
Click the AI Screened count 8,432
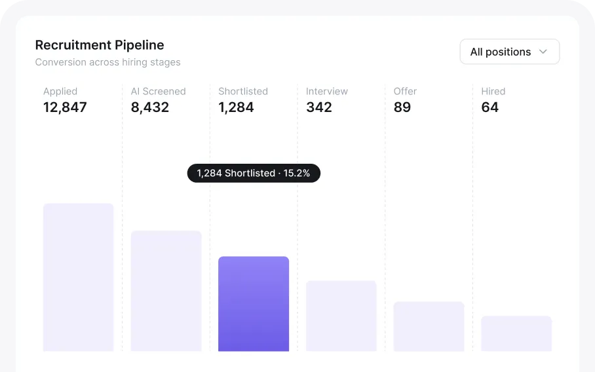coord(150,107)
